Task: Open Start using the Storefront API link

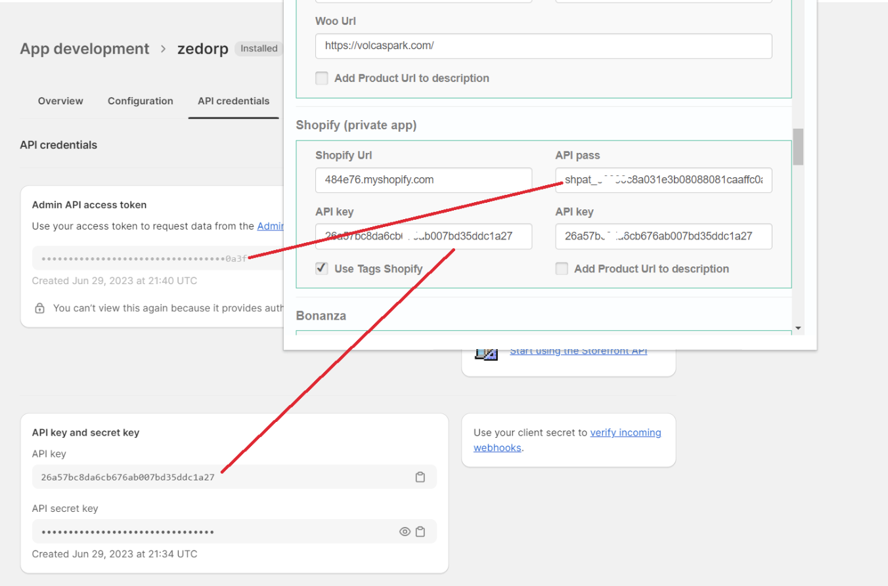Action: 579,351
